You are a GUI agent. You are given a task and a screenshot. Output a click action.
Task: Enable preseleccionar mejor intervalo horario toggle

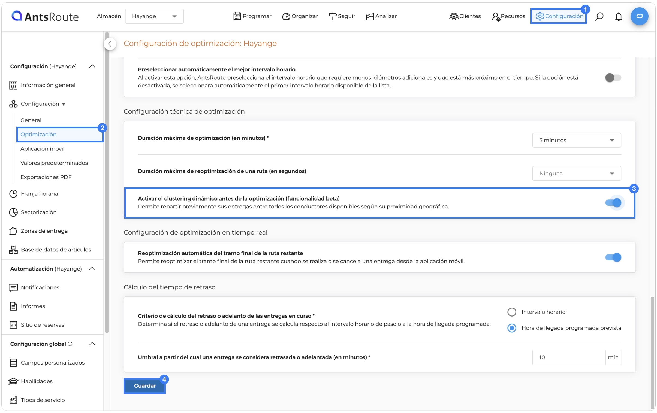pos(613,78)
